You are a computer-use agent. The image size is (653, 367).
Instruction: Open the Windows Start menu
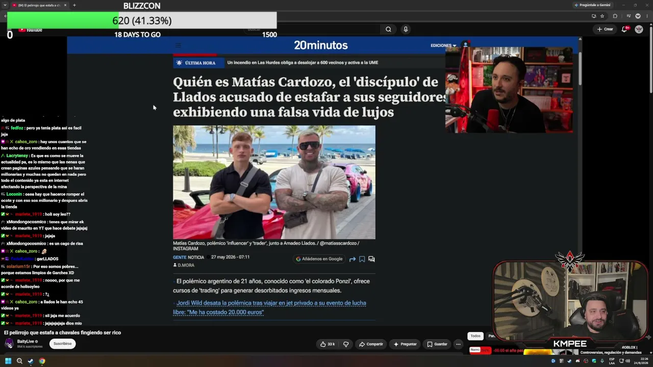coord(8,361)
